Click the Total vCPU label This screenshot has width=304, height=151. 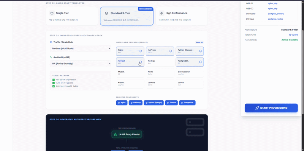(x=250, y=35)
